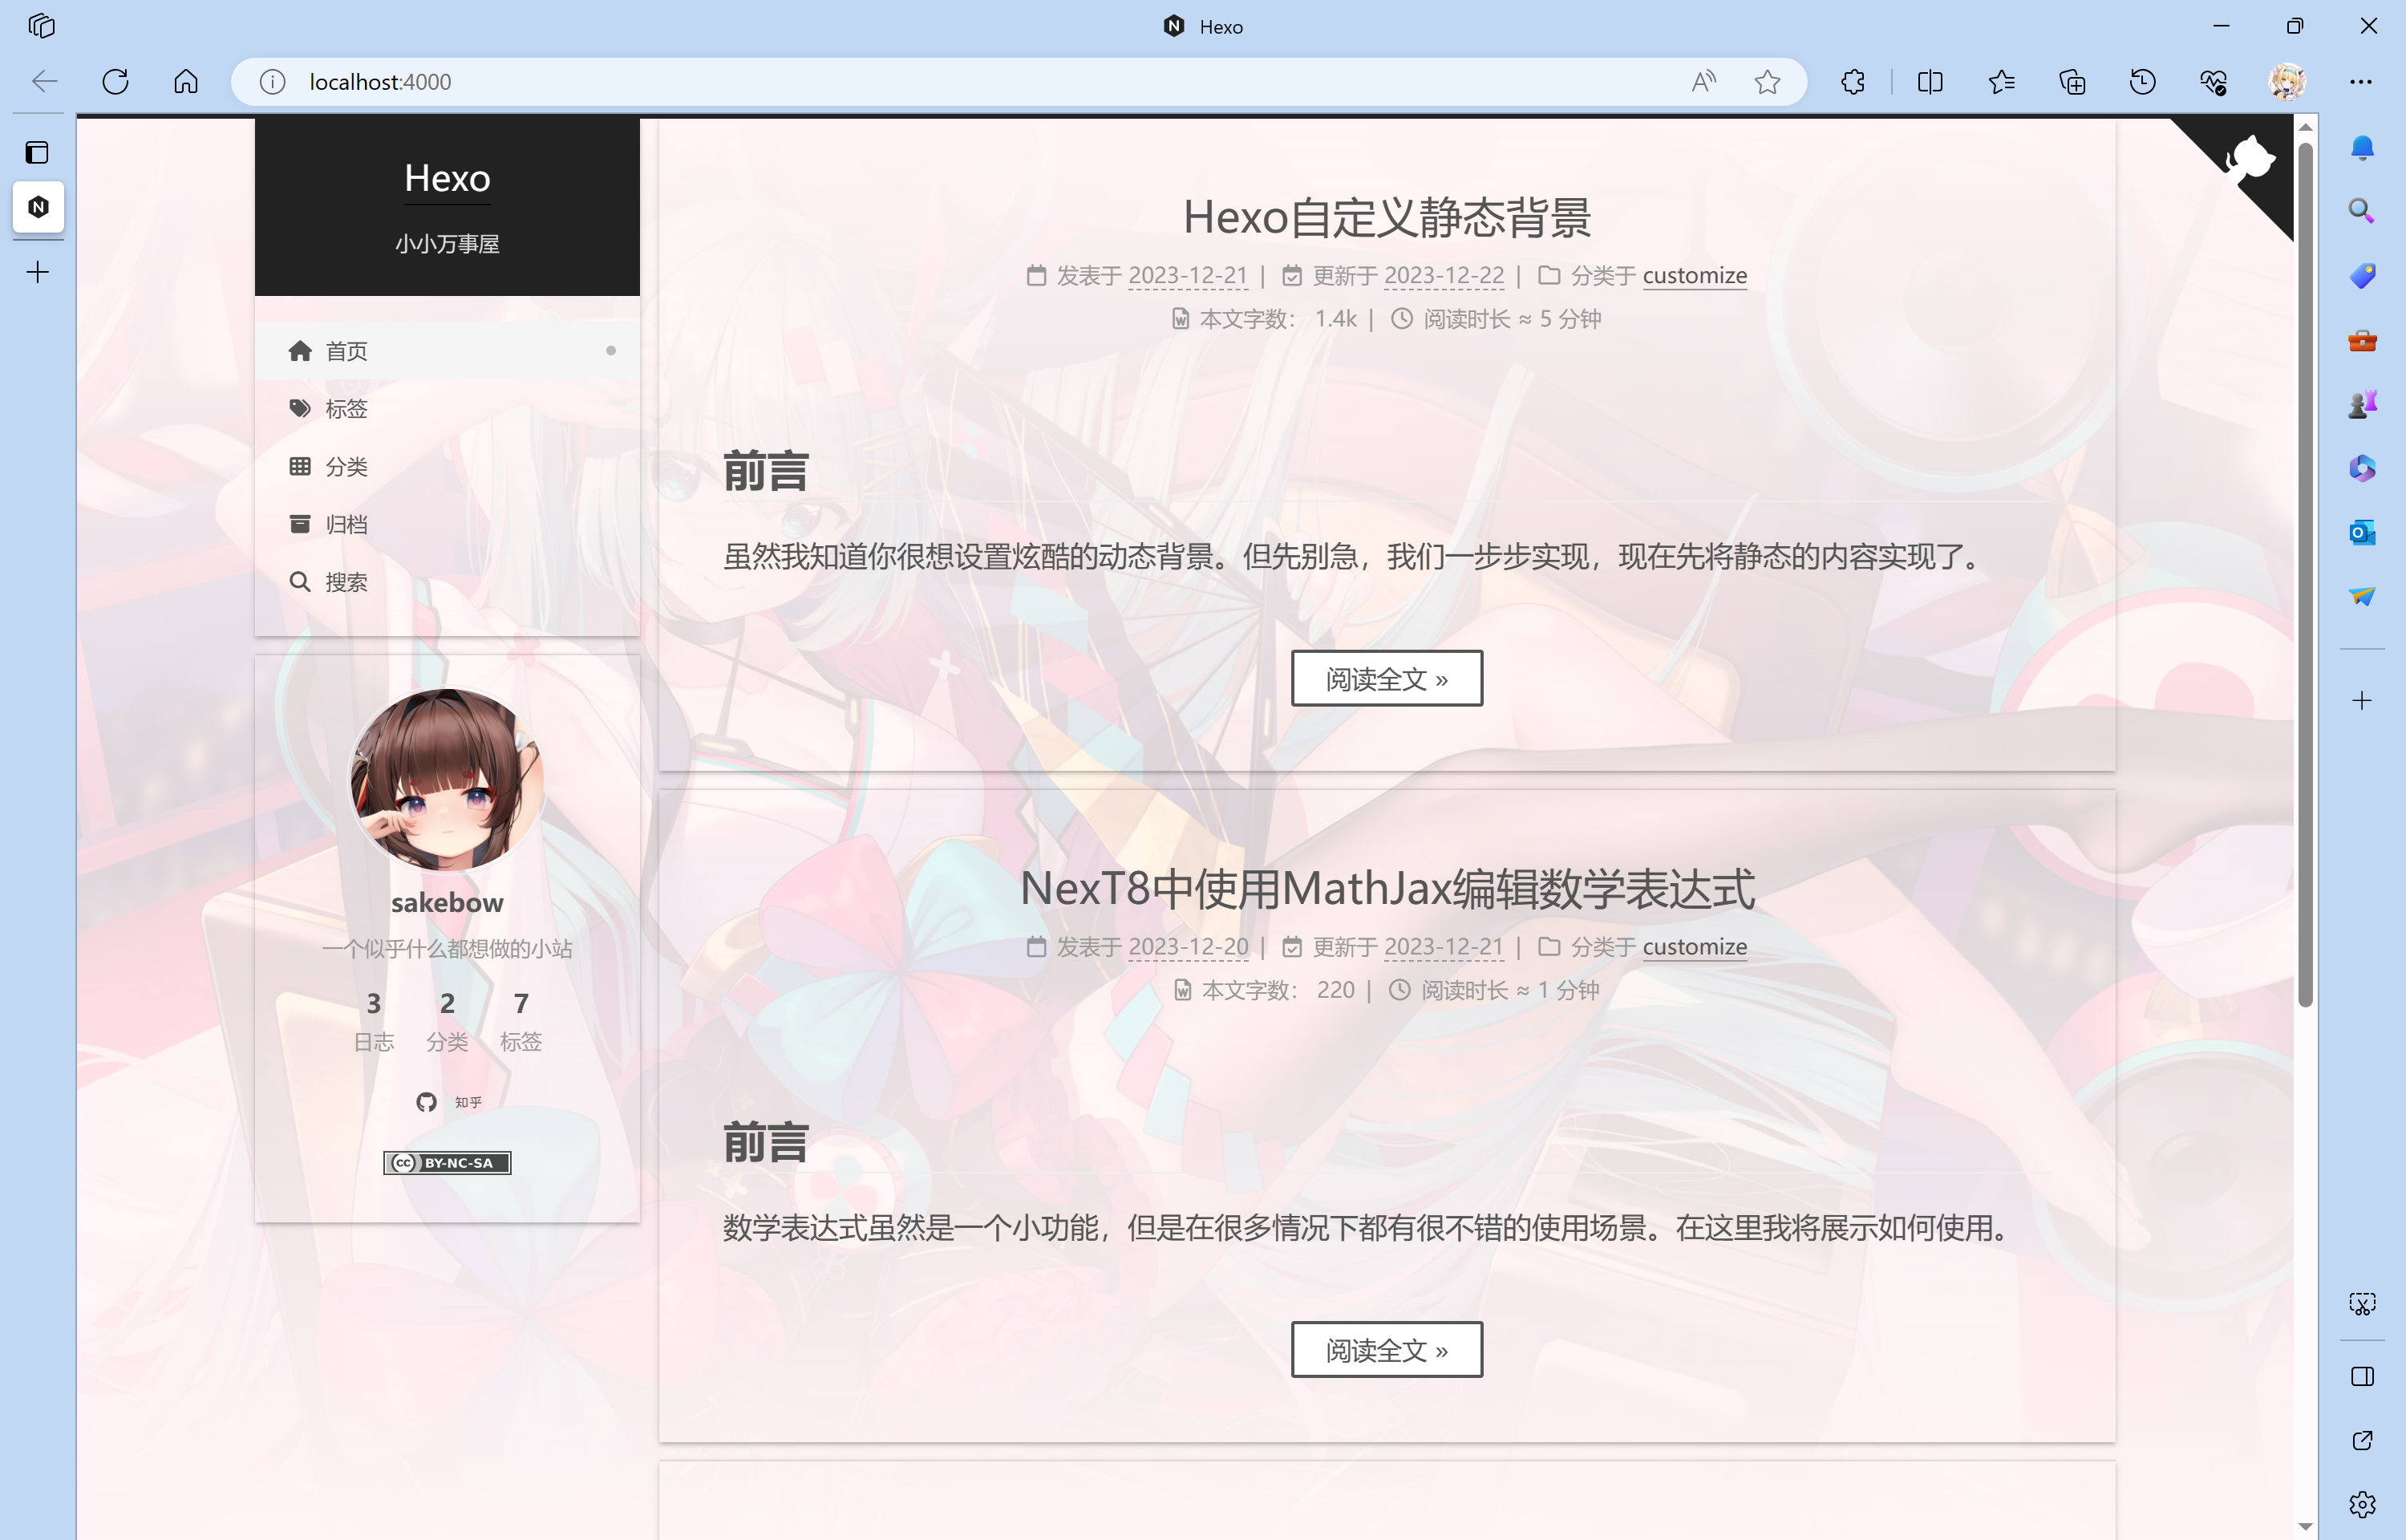Toggle vertical tabs pane button
This screenshot has width=2406, height=1540.
[38, 153]
